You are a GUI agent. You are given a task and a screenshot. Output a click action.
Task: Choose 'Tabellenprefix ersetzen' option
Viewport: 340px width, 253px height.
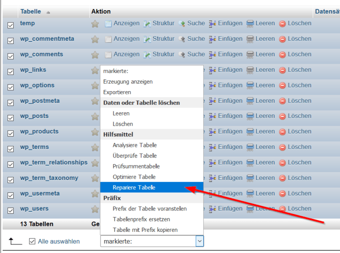141,219
